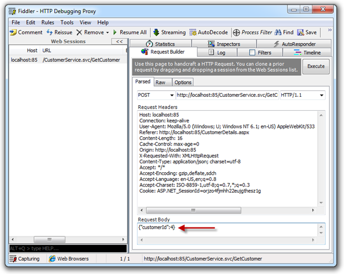Select the Request Builder tab

click(163, 52)
